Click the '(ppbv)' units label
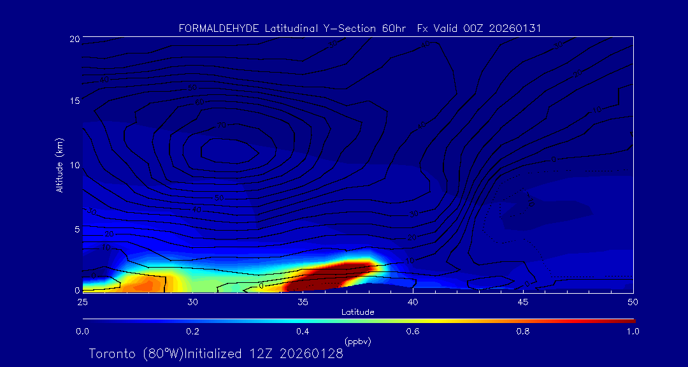Viewport: 688px width, 367px height. pos(357,342)
